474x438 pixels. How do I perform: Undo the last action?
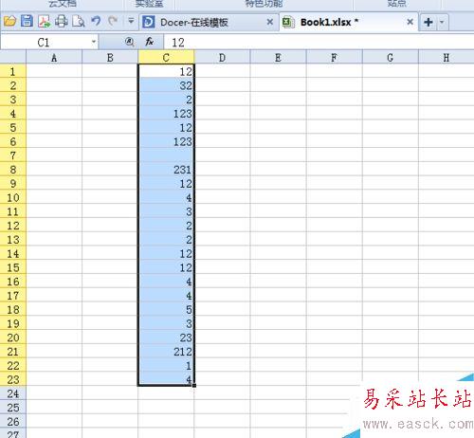[96, 22]
